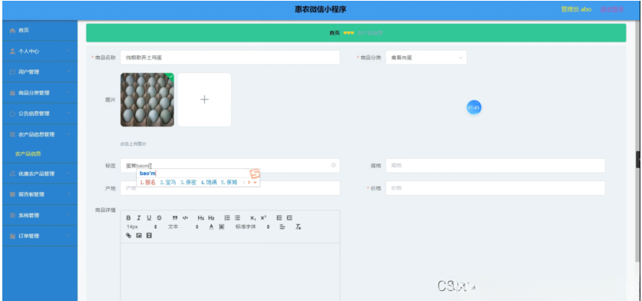Insert a bulleted list
The height and width of the screenshot is (301, 642).
237,218
